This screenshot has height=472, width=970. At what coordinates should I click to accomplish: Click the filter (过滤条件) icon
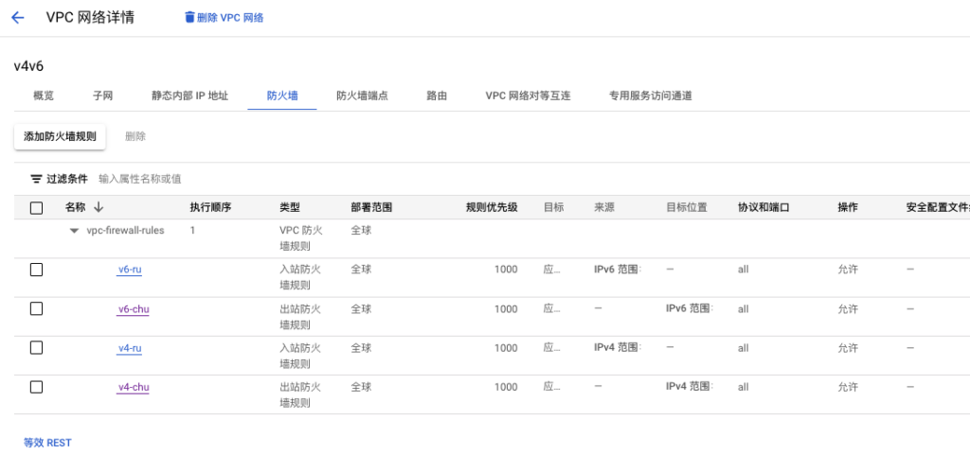click(x=36, y=179)
